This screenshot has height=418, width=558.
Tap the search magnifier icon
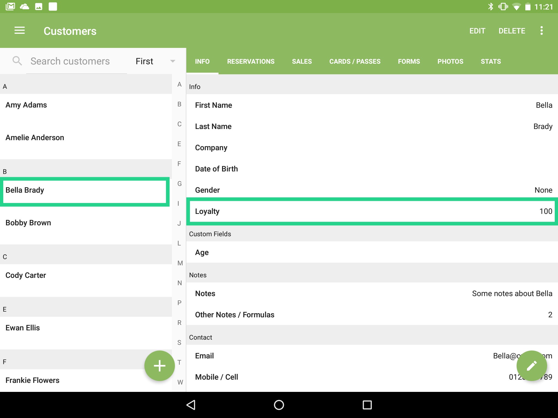point(17,61)
